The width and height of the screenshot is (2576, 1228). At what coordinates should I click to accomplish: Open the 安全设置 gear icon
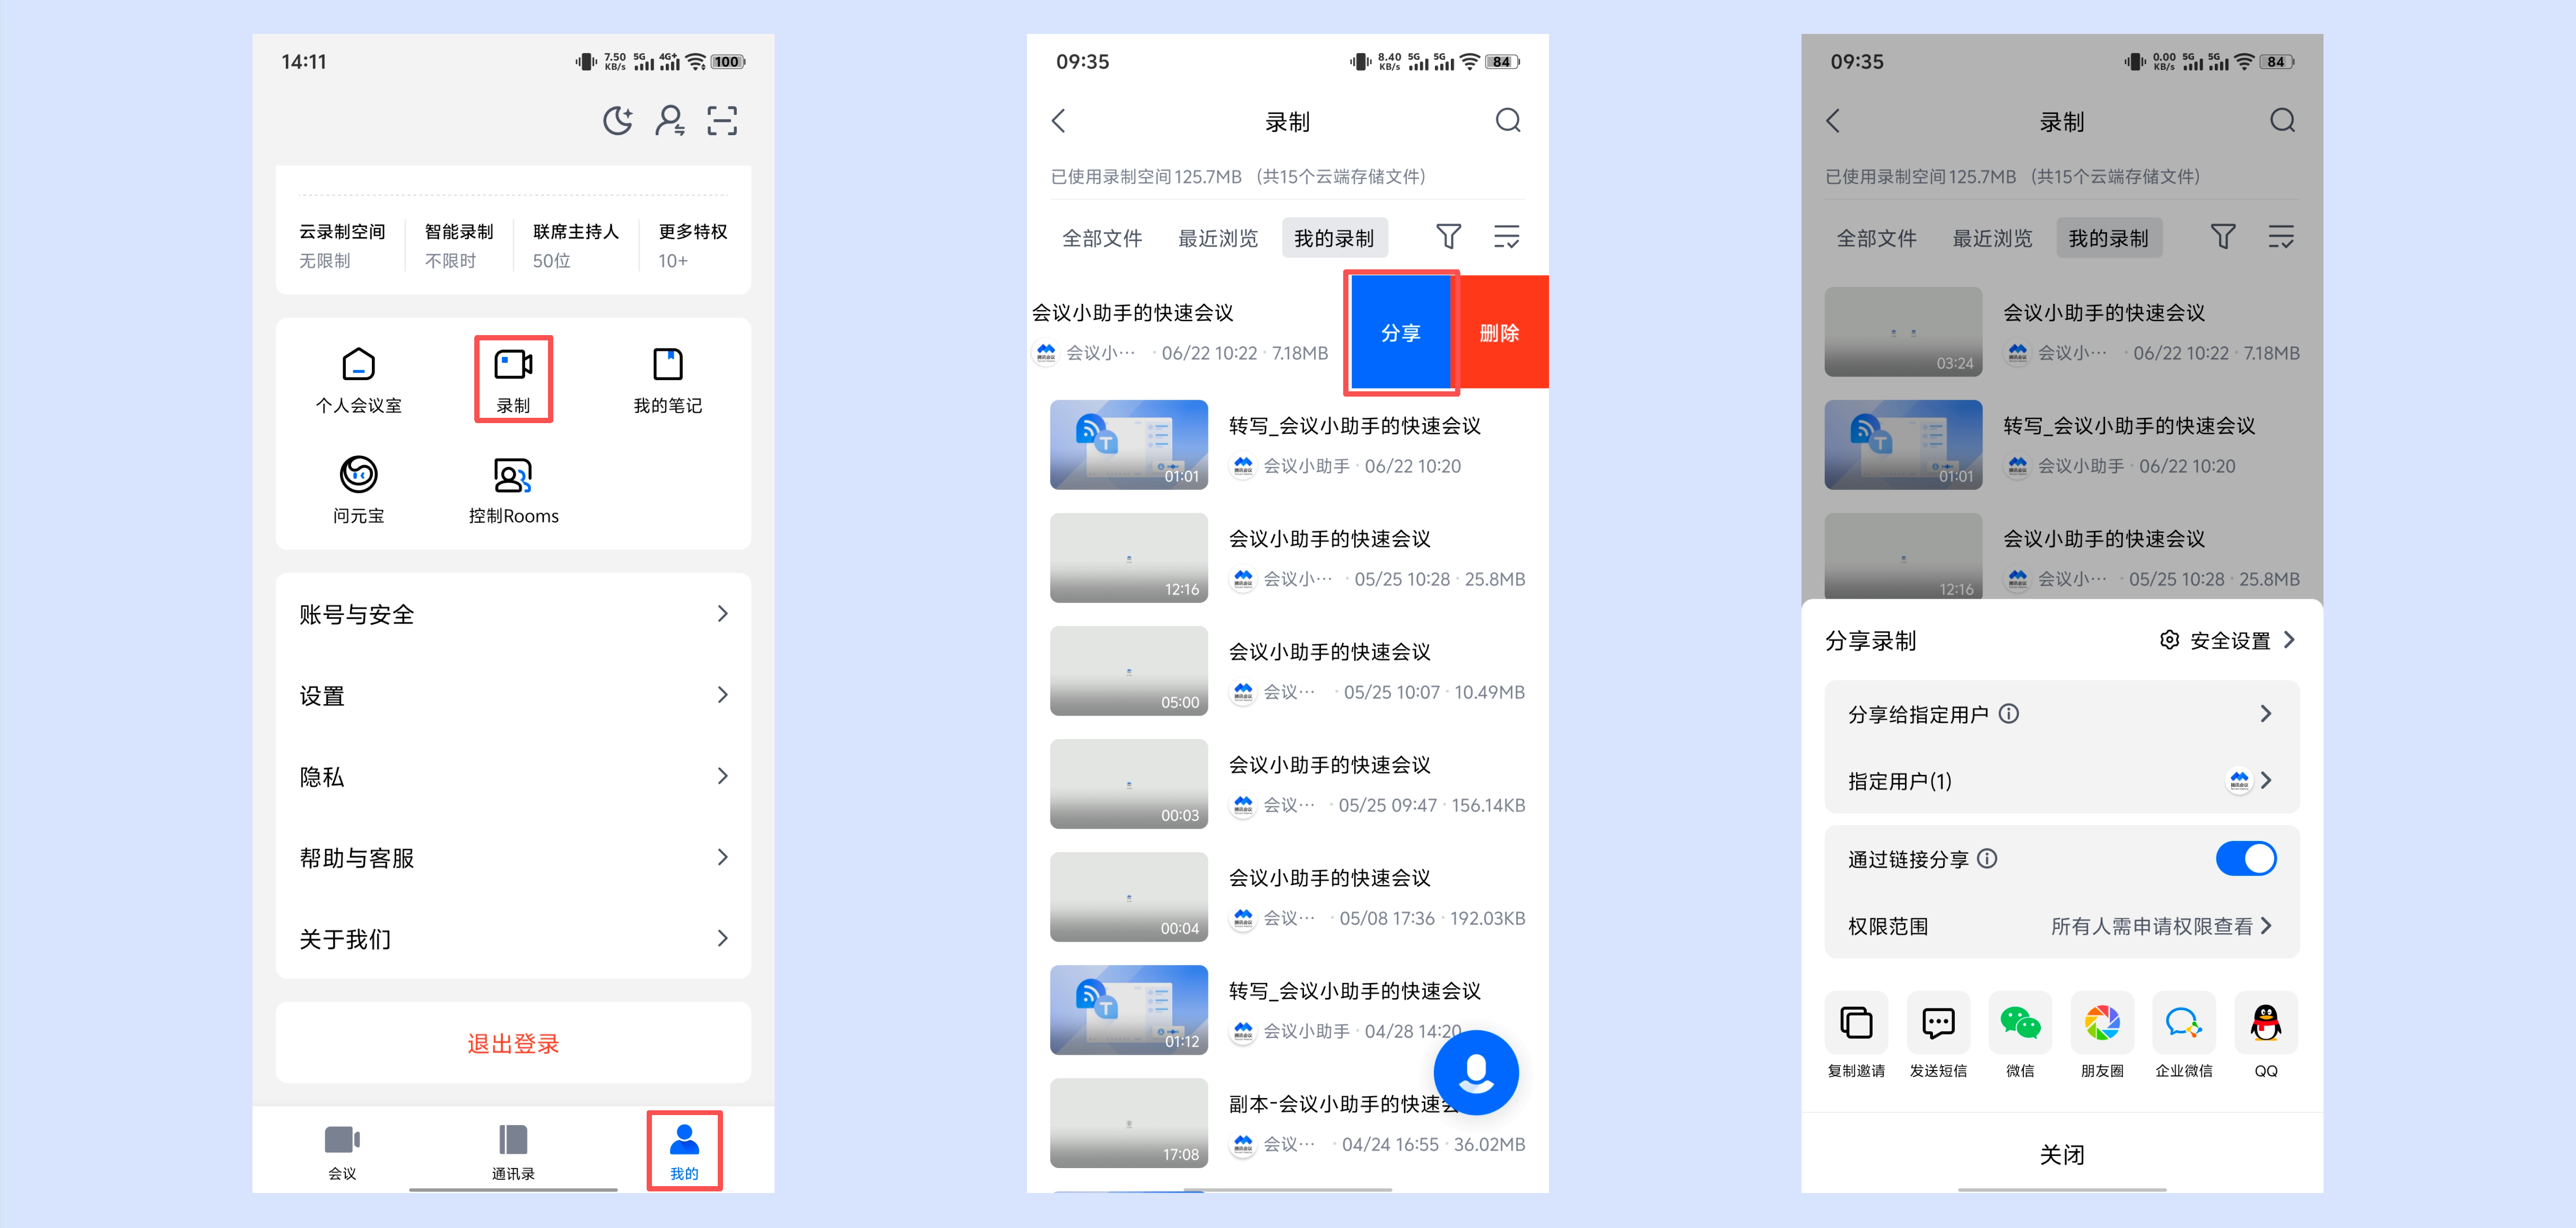(2169, 639)
